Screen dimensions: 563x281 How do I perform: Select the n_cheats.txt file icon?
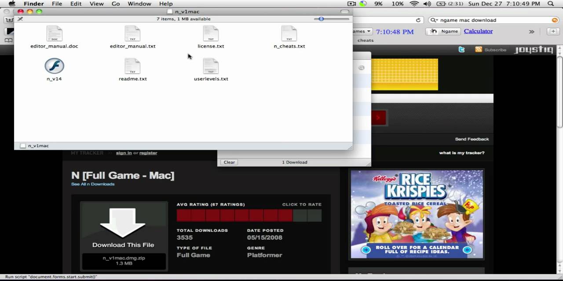289,33
